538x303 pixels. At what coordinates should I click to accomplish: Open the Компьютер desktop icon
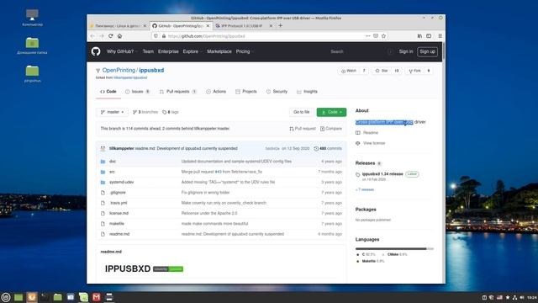[32, 18]
